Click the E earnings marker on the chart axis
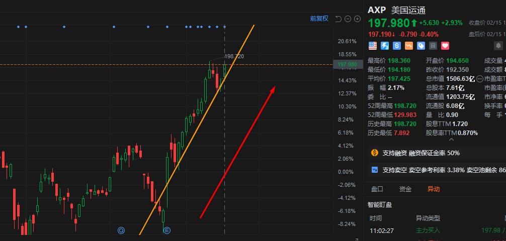The height and width of the screenshot is (241, 506). [167, 230]
